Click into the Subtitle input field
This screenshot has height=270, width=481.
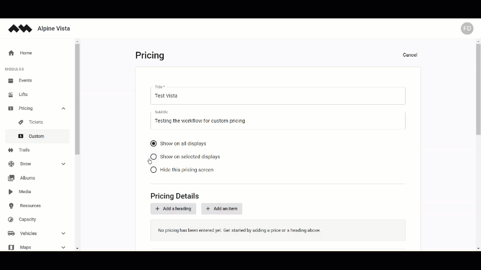pyautogui.click(x=278, y=121)
